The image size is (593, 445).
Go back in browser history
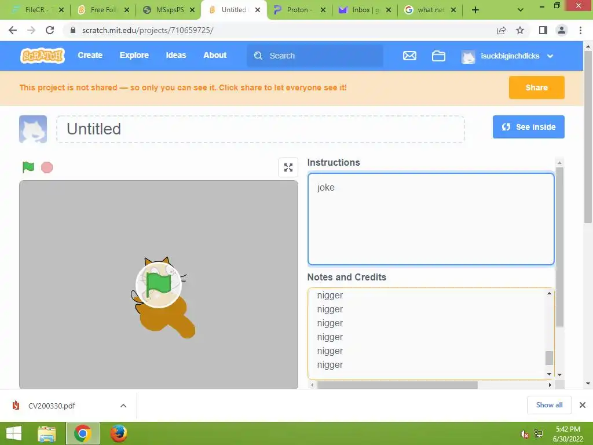[x=13, y=30]
